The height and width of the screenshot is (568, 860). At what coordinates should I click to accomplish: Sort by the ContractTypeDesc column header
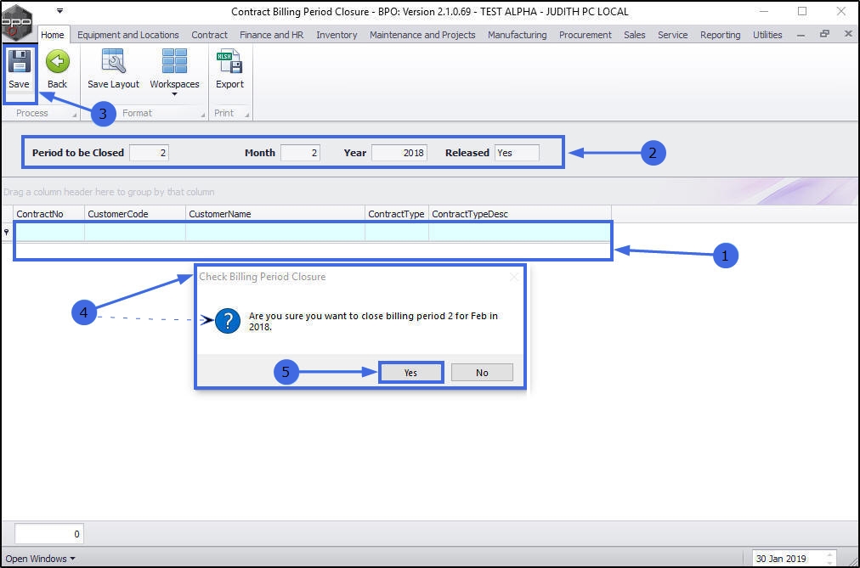point(520,214)
